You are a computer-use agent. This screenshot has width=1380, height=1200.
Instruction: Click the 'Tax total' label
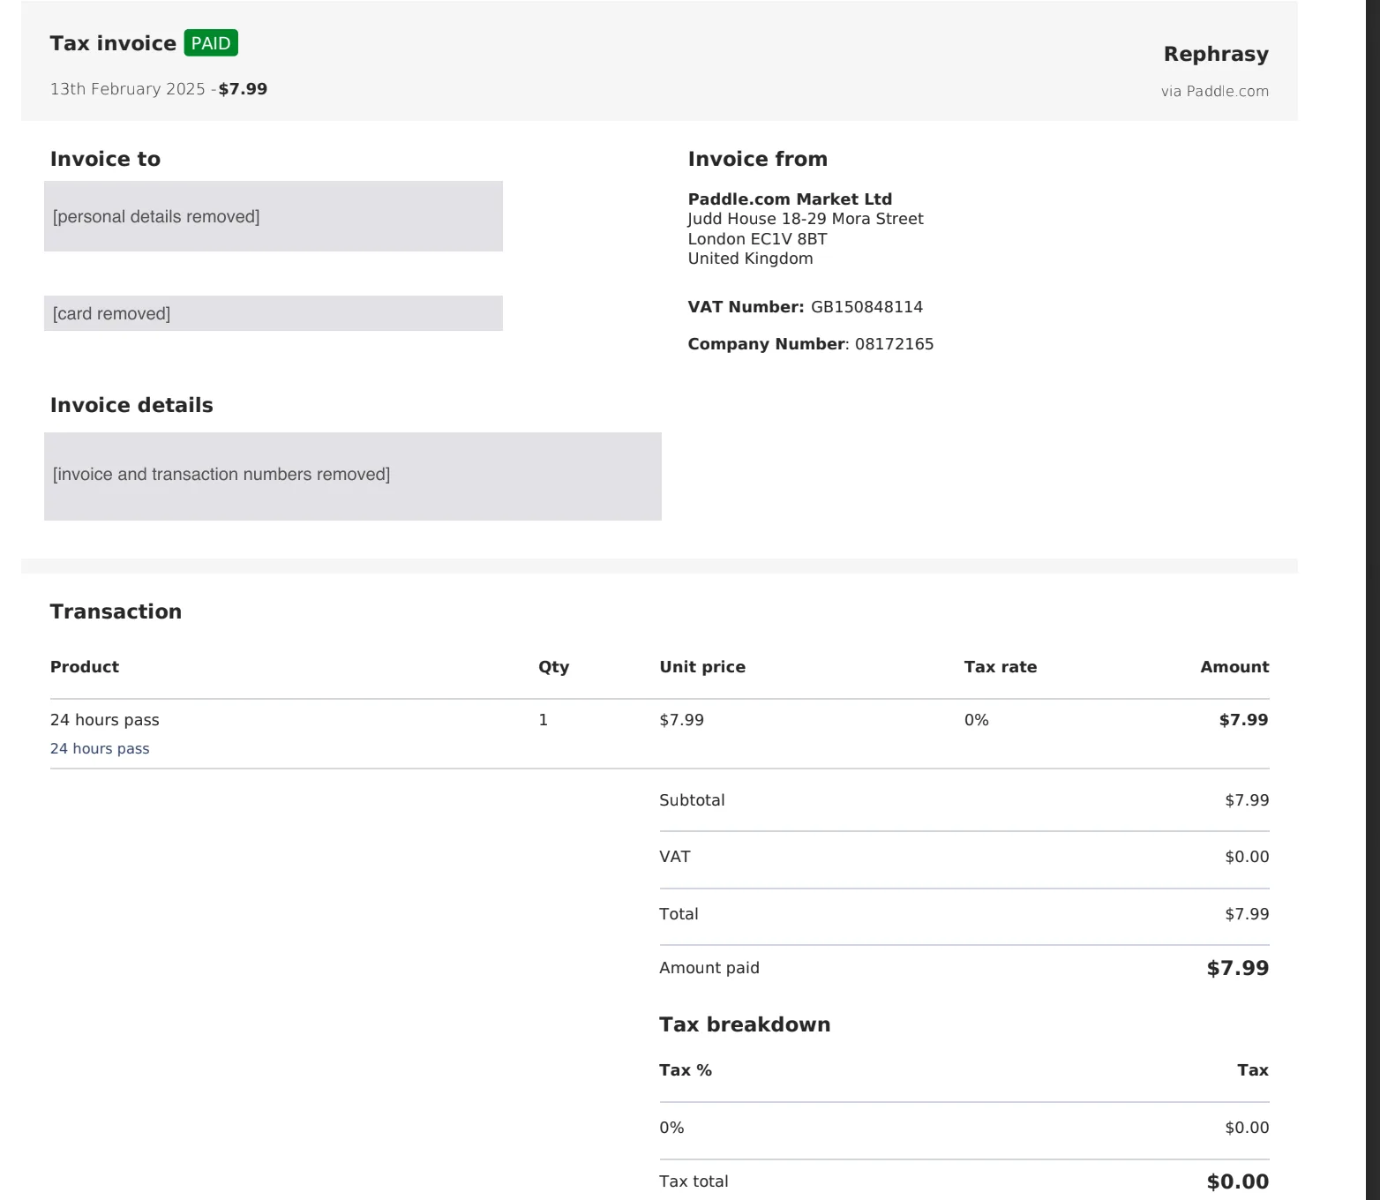[694, 1181]
